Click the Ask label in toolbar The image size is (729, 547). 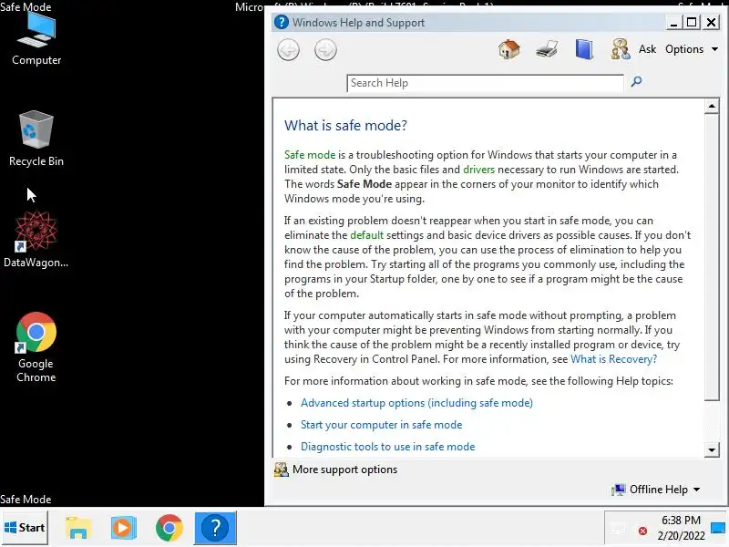coord(647,49)
